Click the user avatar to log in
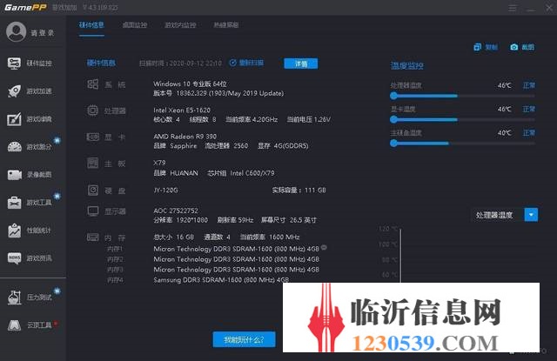 [x=16, y=32]
